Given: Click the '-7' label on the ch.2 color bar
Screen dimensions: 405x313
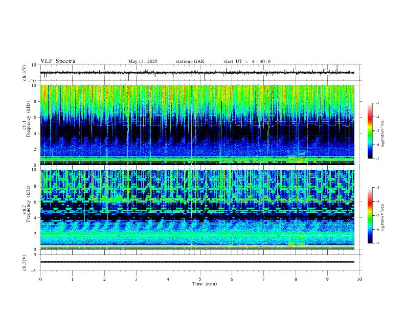Looking at the screenshot, I should pos(377,243).
